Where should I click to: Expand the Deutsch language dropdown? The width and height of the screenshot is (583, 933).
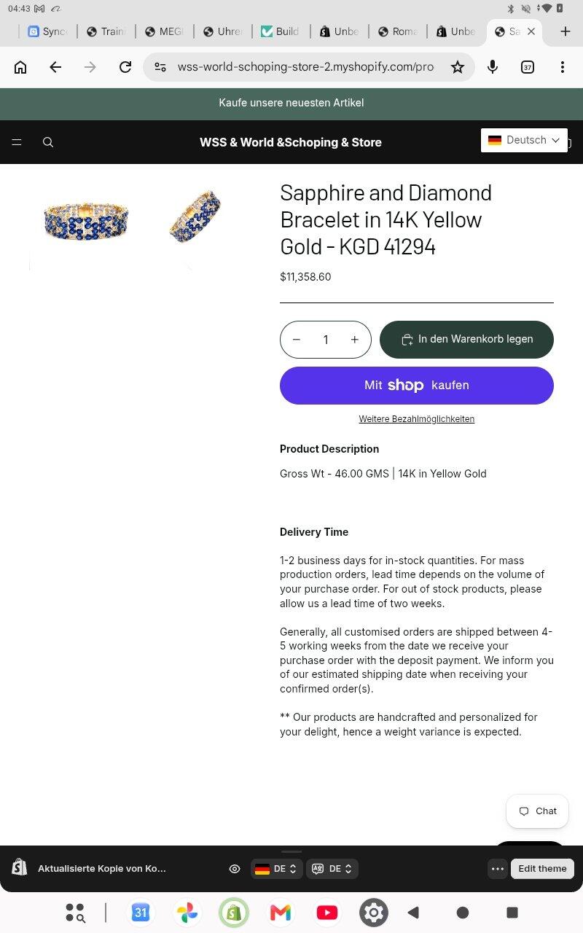coord(524,140)
